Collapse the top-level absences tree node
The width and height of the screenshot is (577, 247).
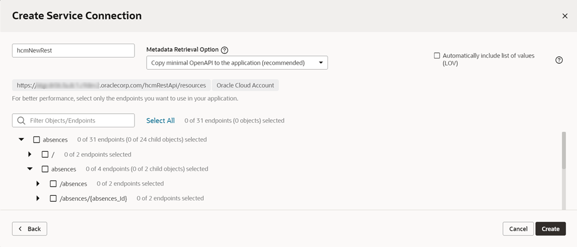(21, 140)
